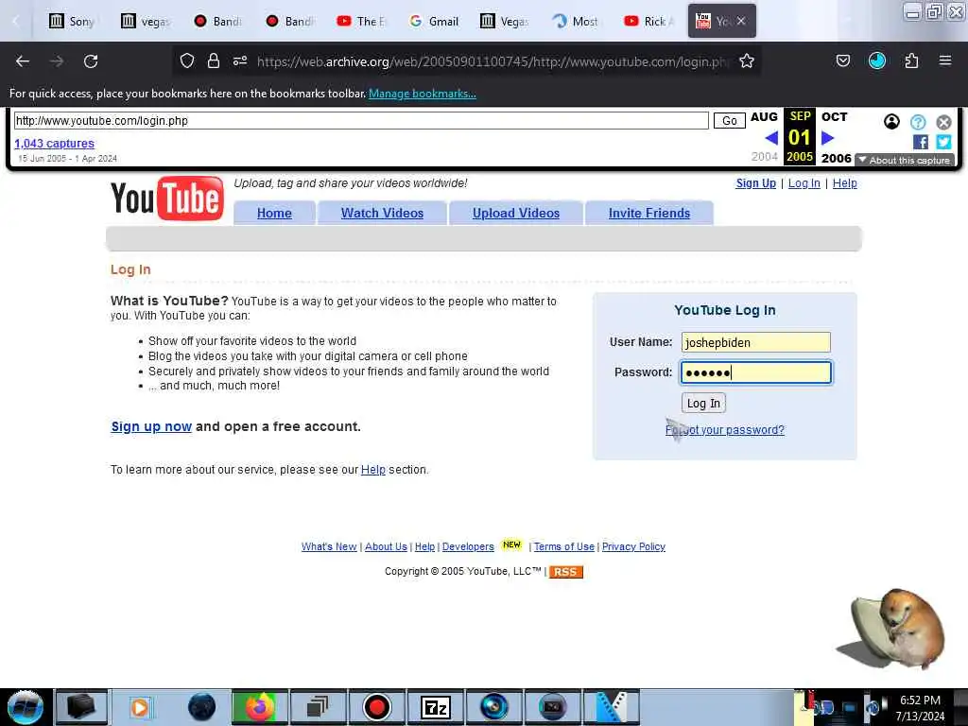Open the extensions puzzle icon

911,60
